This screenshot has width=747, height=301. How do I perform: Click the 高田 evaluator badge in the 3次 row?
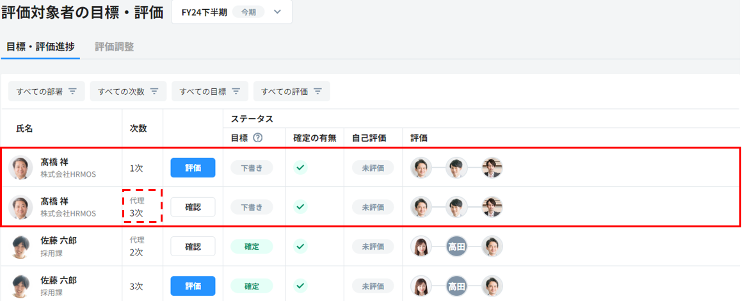pyautogui.click(x=456, y=286)
